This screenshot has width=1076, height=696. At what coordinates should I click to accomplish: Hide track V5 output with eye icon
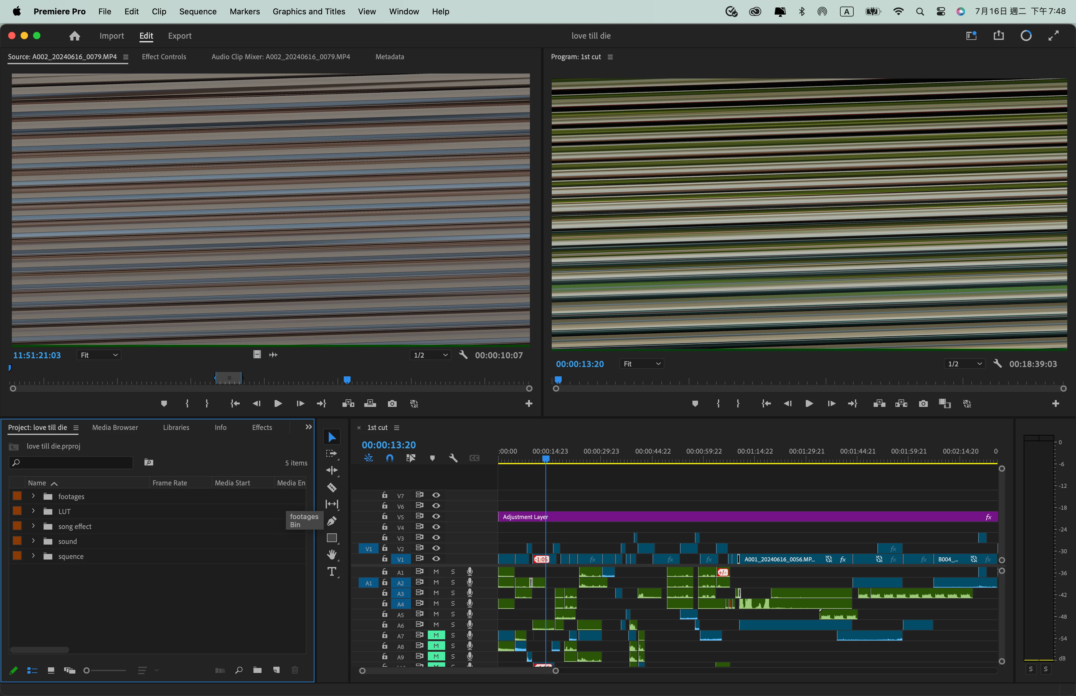[436, 517]
